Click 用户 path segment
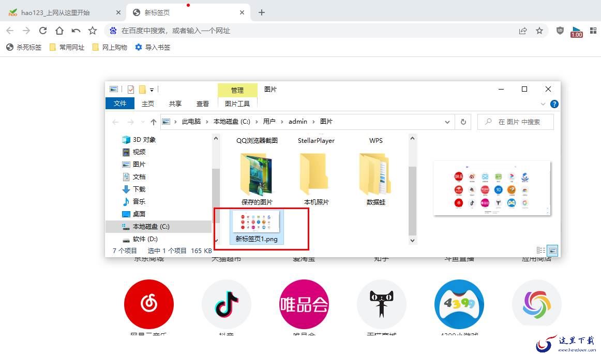This screenshot has height=354, width=601. (269, 121)
